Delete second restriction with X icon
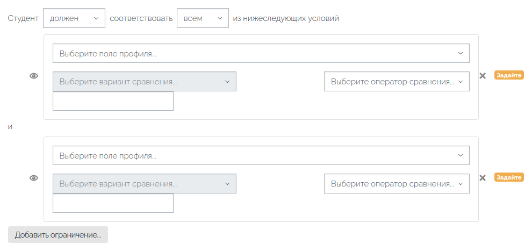This screenshot has height=251, width=532. [x=483, y=178]
